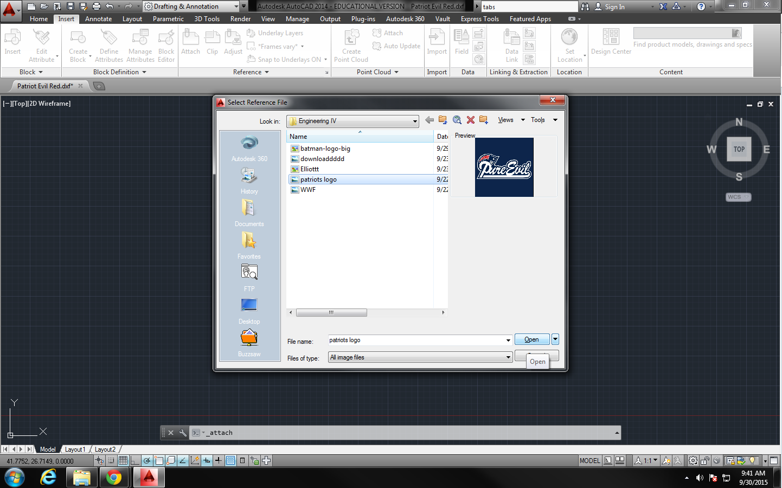
Task: Open the Autodesk 360 location in dialog sidebar
Action: [x=249, y=148]
